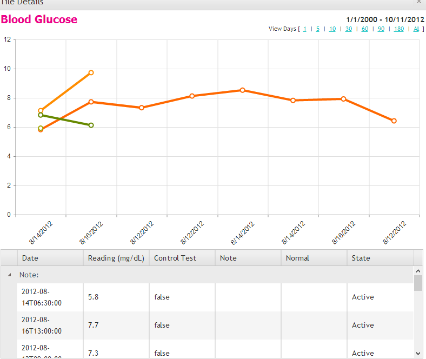Collapse the Note: group row
The image size is (426, 359).
click(x=10, y=275)
